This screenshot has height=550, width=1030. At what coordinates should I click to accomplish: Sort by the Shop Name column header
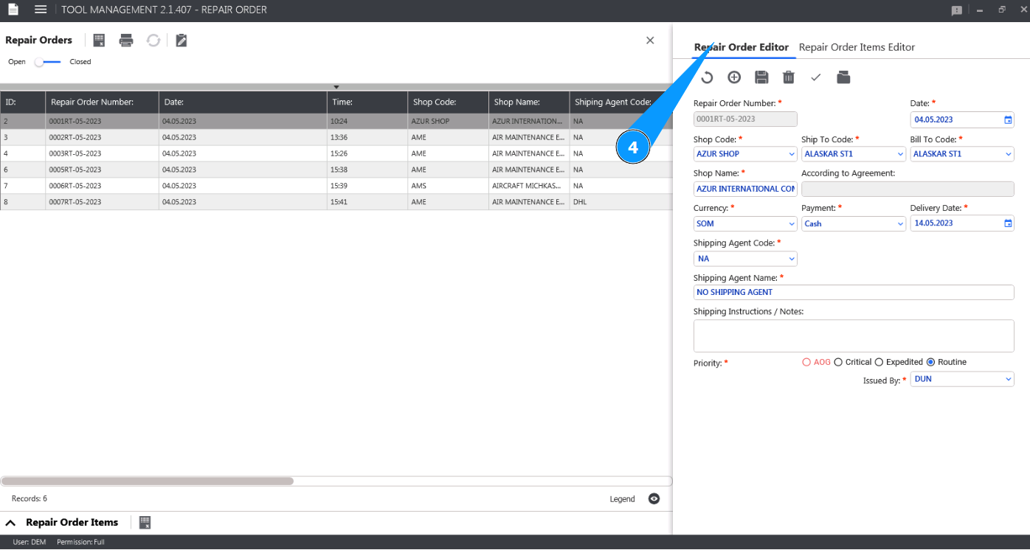(x=529, y=102)
